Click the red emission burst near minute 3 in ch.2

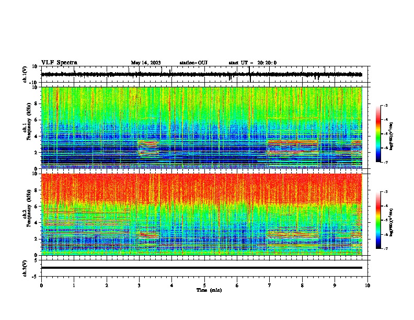point(148,235)
